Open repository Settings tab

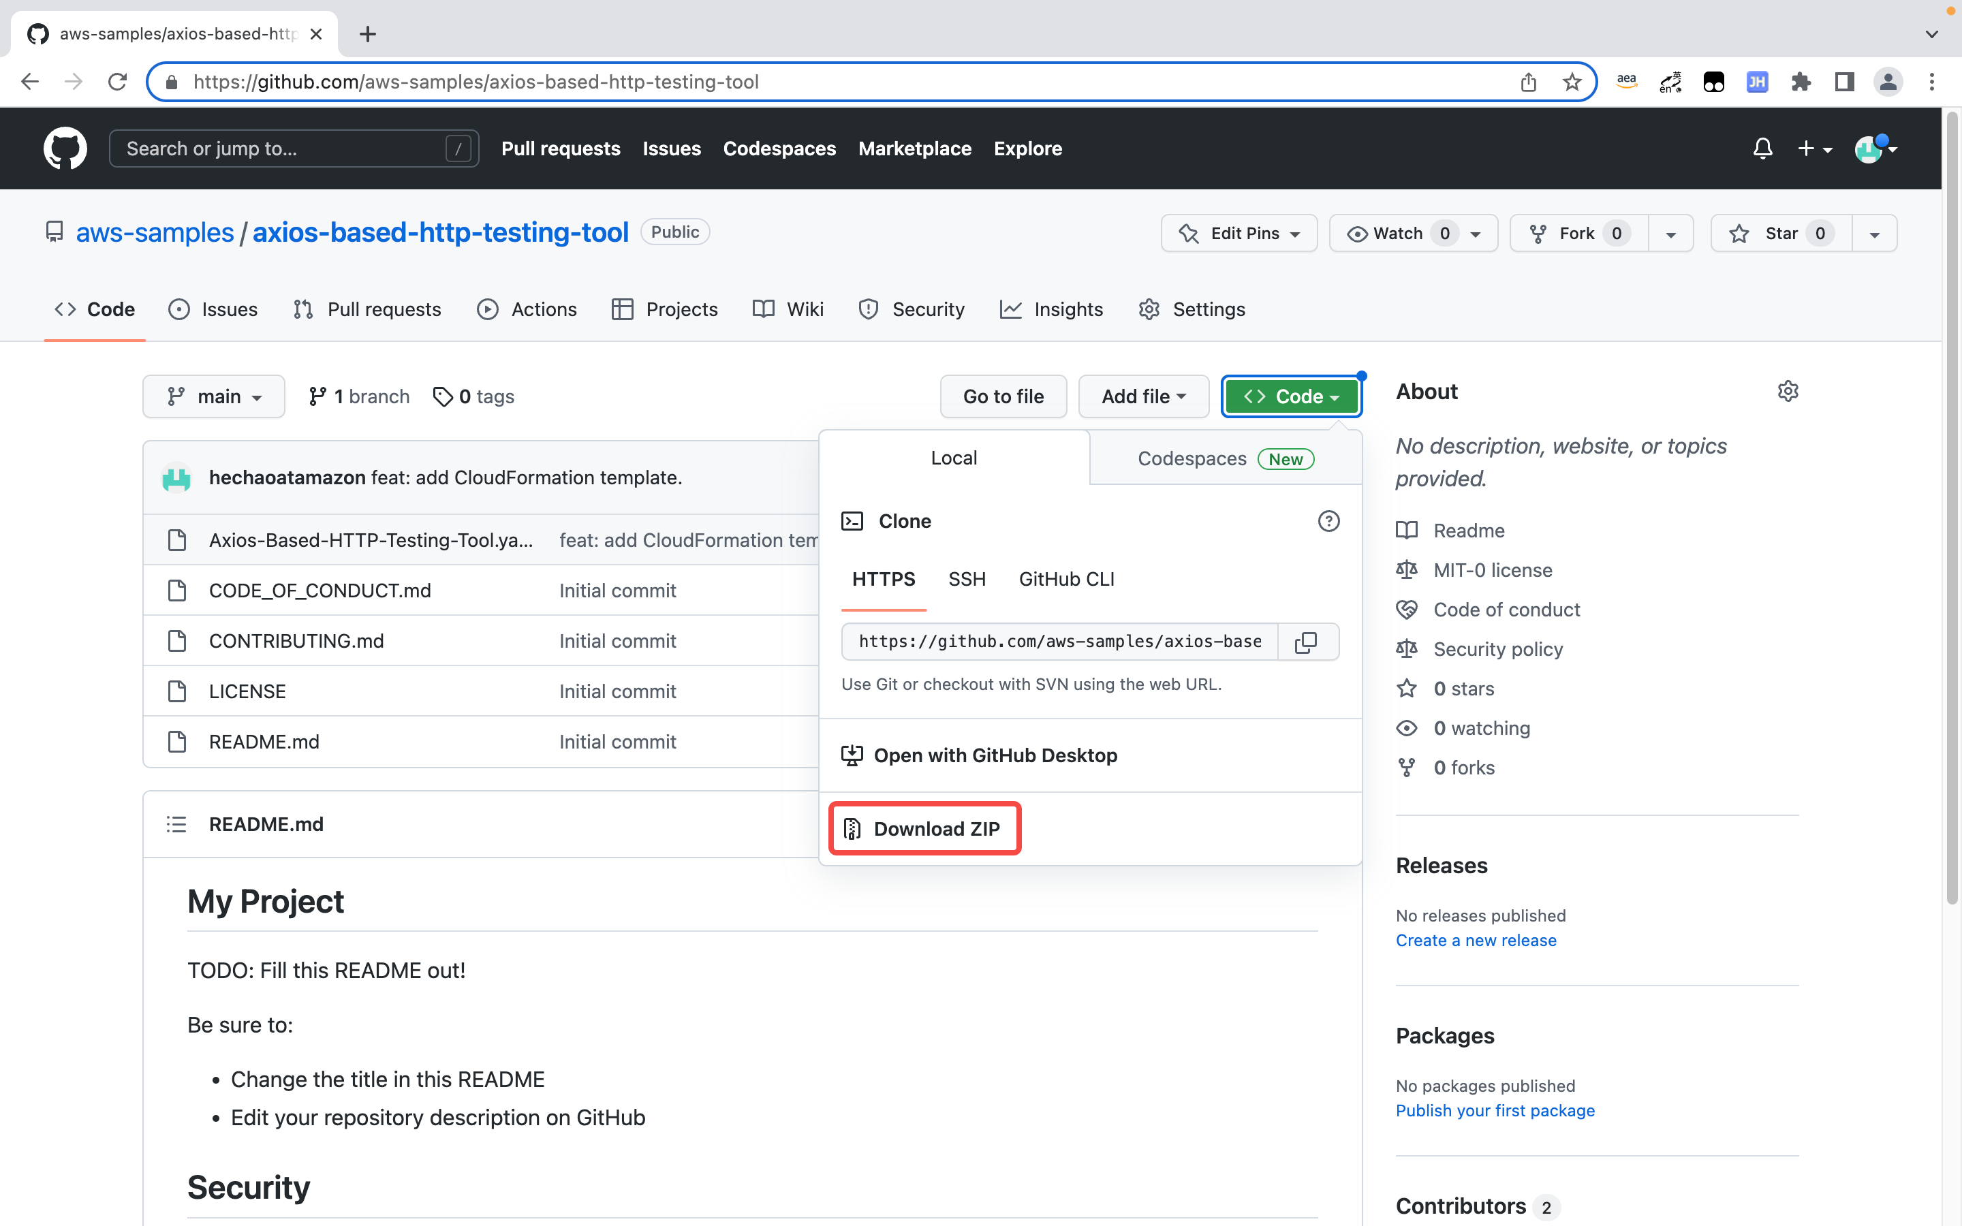click(x=1192, y=310)
